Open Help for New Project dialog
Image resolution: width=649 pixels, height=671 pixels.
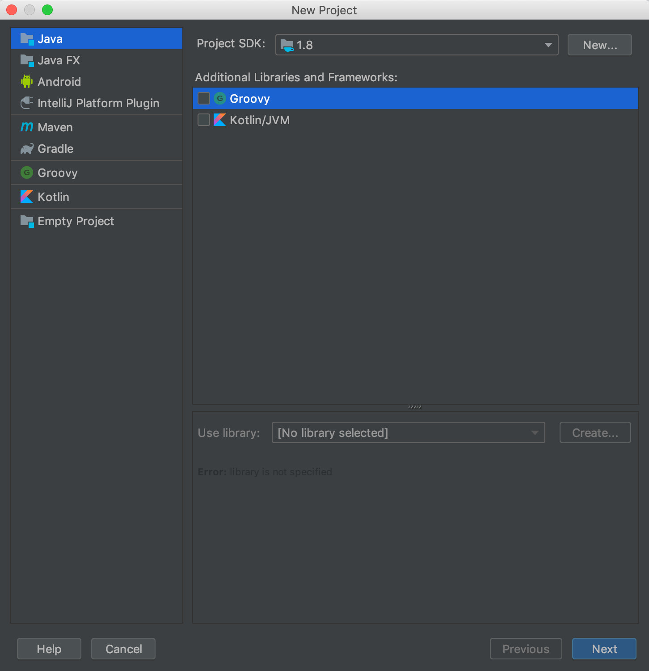coord(49,649)
